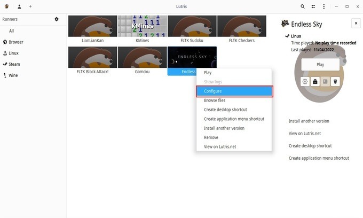Choose Play in the context menu

[x=234, y=73]
